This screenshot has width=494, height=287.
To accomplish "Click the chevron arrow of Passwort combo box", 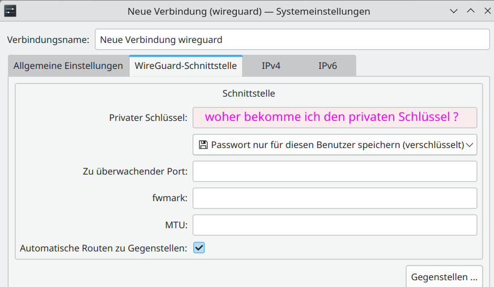I will pyautogui.click(x=469, y=145).
